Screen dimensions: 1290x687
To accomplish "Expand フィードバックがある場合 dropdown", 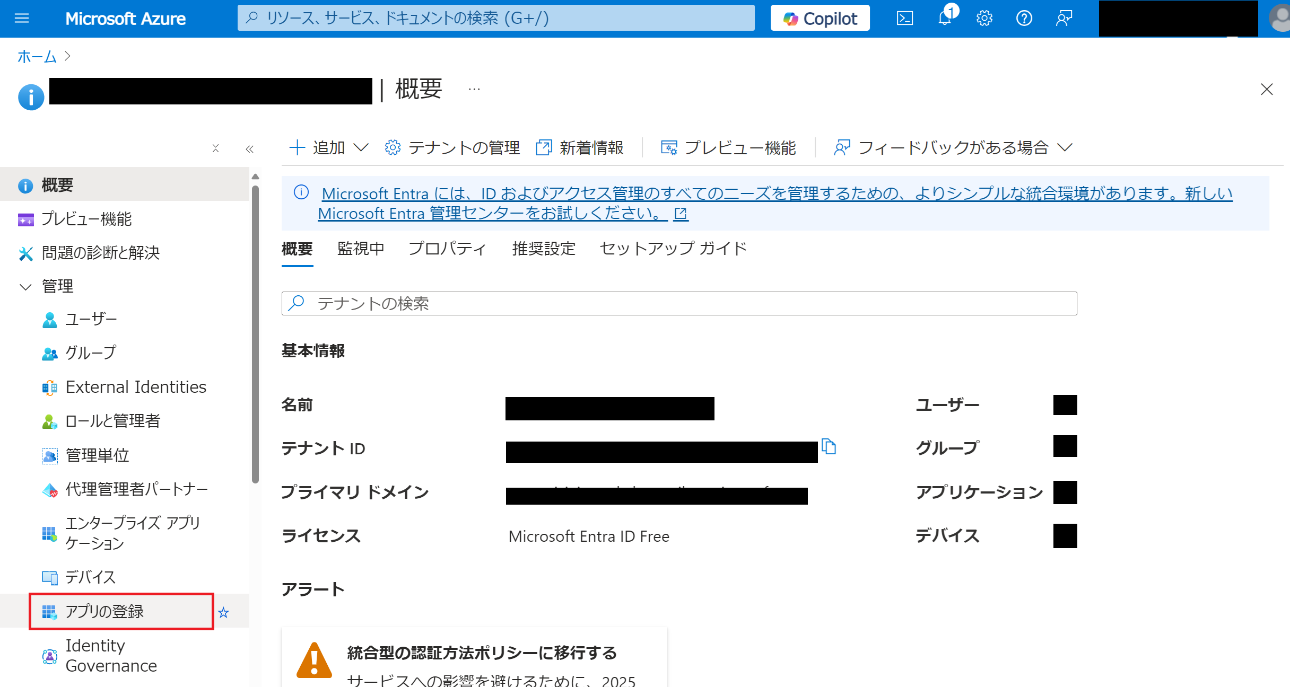I will pos(953,147).
